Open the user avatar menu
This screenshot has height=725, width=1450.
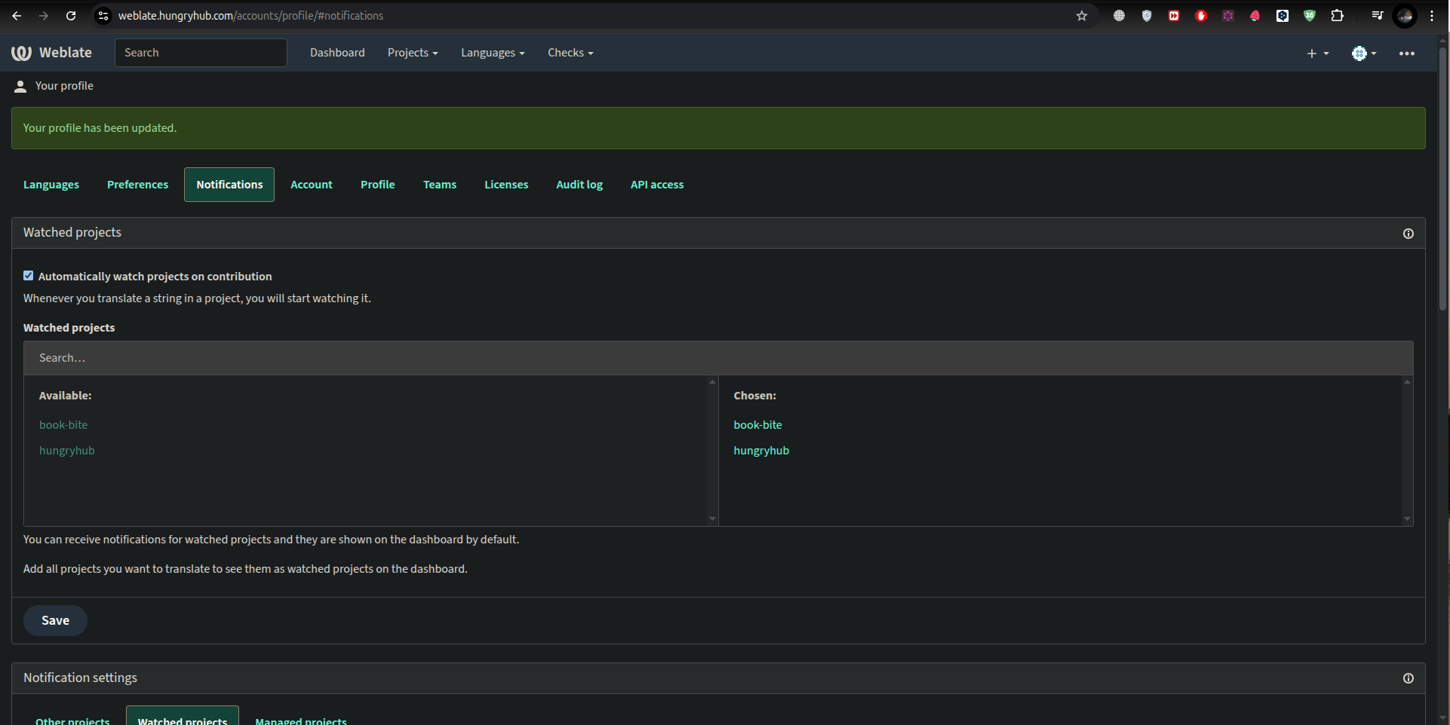click(1363, 54)
